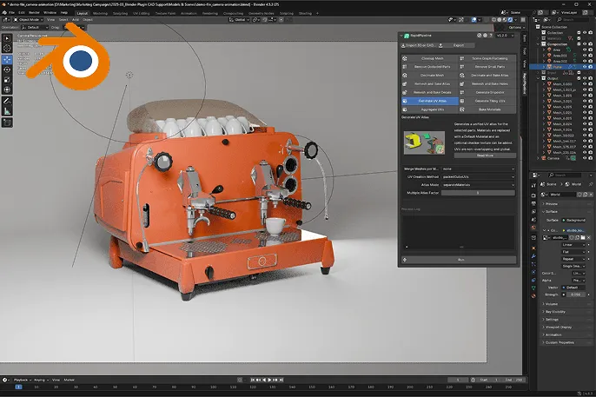The image size is (596, 397).
Task: Click the Read More button
Action: [485, 155]
